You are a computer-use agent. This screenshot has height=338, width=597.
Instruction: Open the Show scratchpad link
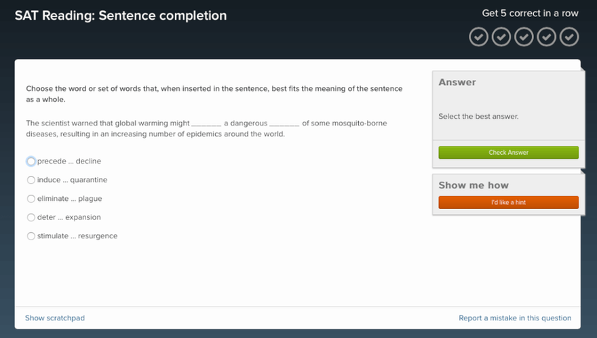tap(55, 318)
